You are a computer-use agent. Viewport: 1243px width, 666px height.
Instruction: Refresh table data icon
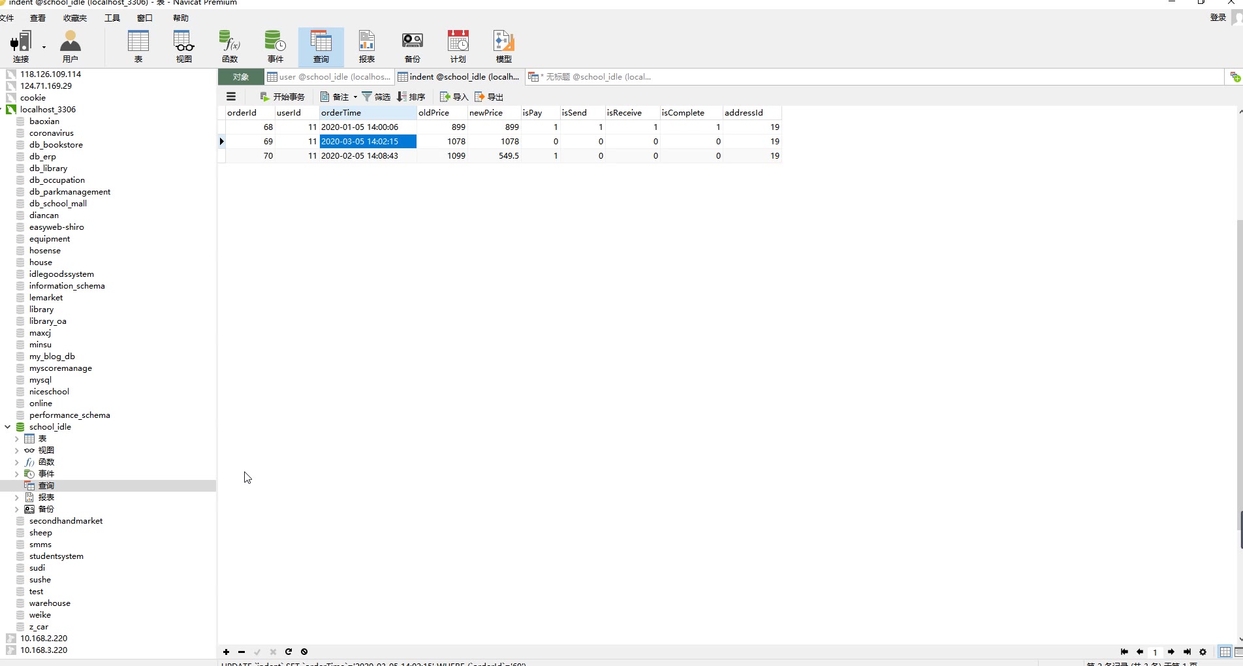(x=289, y=652)
